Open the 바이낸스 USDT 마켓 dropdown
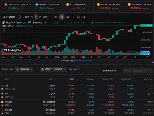Viewport: 154px width, 116px height. tap(53, 69)
